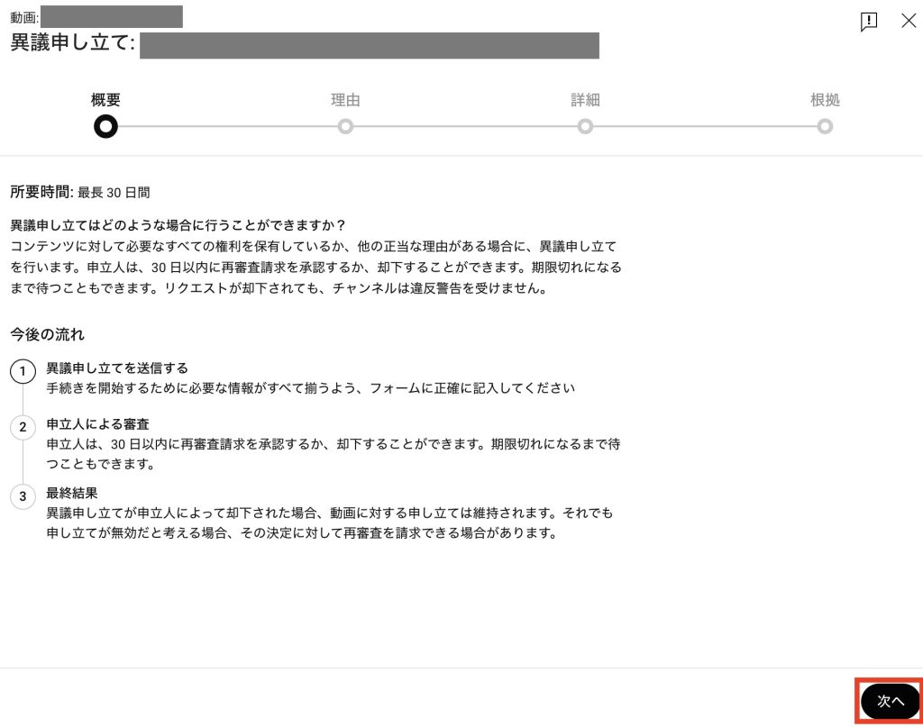
Task: Click the 概要 step label
Action: point(106,100)
